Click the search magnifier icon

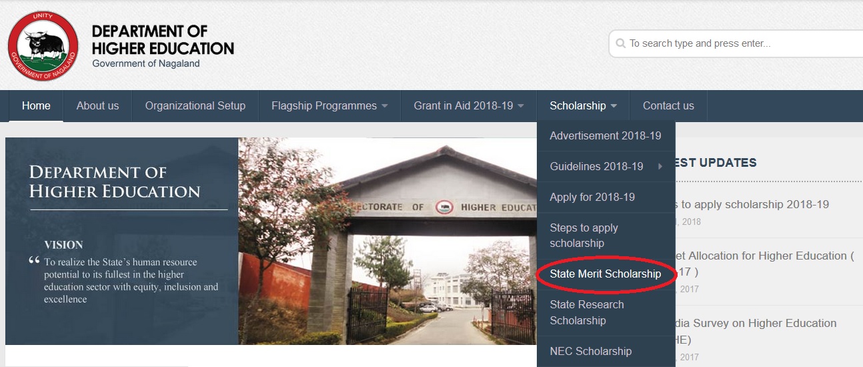click(x=621, y=43)
